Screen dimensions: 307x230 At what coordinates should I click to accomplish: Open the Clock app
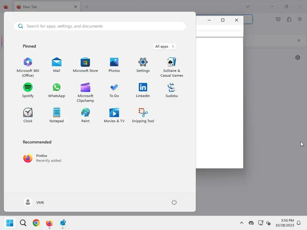pos(28,115)
